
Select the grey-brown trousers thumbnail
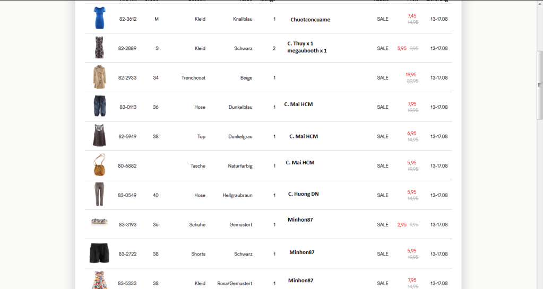pyautogui.click(x=99, y=195)
